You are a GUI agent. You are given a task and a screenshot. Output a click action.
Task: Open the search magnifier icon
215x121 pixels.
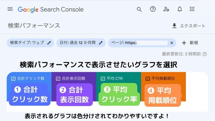(139, 9)
